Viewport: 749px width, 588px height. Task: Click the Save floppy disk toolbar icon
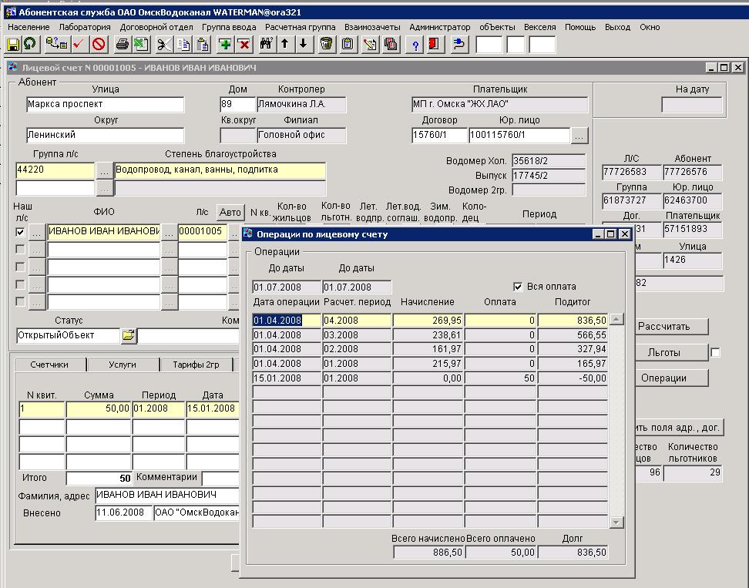(x=13, y=44)
